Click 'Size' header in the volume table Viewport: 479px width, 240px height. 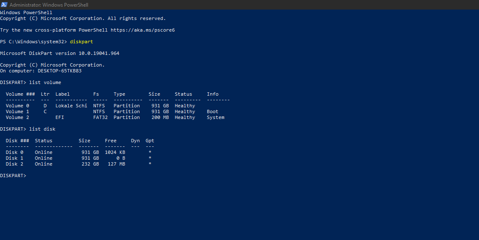click(x=154, y=94)
